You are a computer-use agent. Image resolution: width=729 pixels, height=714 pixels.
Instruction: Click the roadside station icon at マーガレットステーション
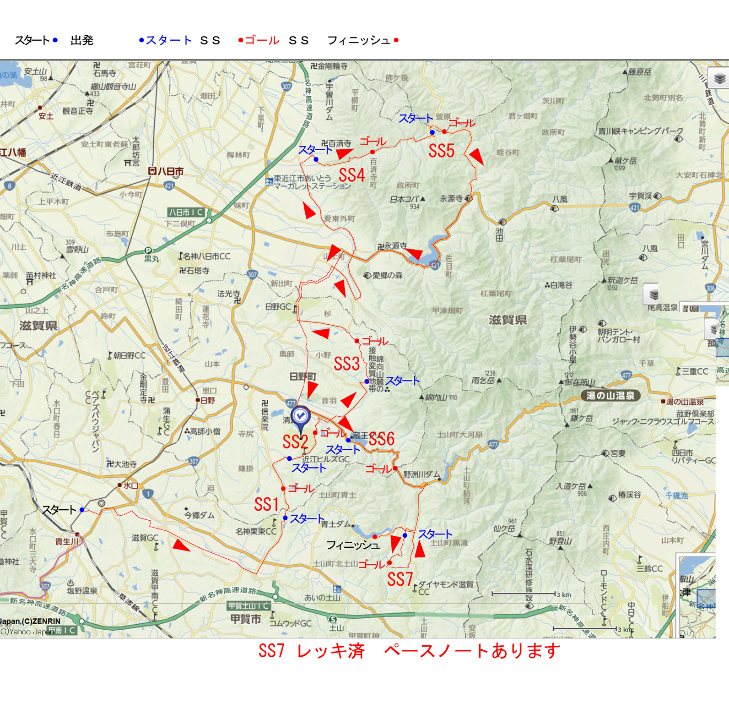tap(269, 182)
